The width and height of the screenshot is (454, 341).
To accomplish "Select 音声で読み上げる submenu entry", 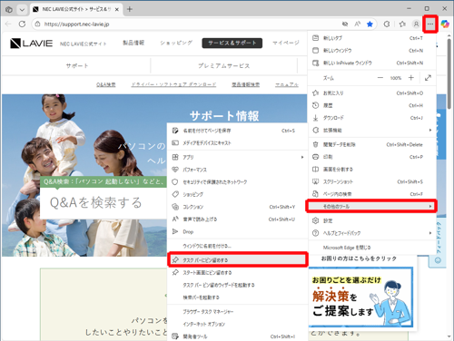I will (x=237, y=219).
